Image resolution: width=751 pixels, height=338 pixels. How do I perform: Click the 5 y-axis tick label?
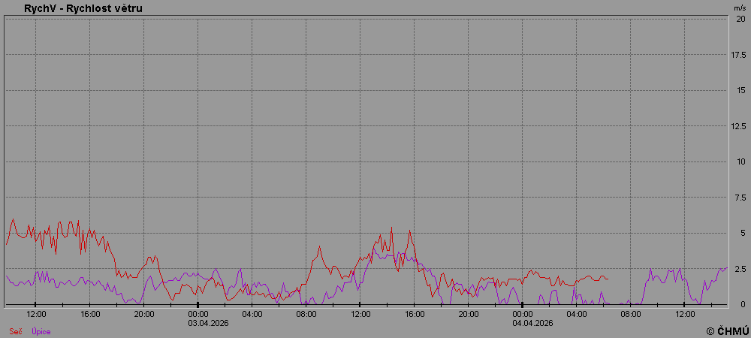742,233
